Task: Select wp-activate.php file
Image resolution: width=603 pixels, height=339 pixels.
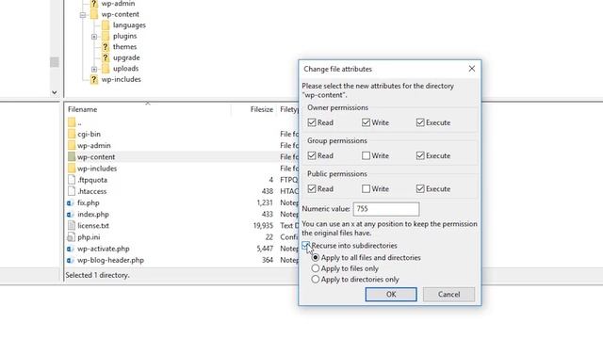Action: (182, 249)
